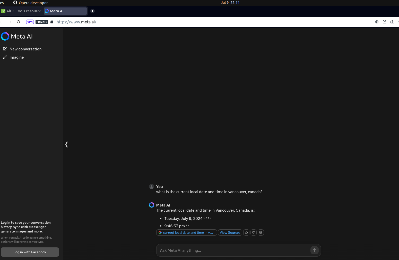This screenshot has height=260, width=399.
Task: Collapse the sidebar with the chevron
Action: pos(66,145)
